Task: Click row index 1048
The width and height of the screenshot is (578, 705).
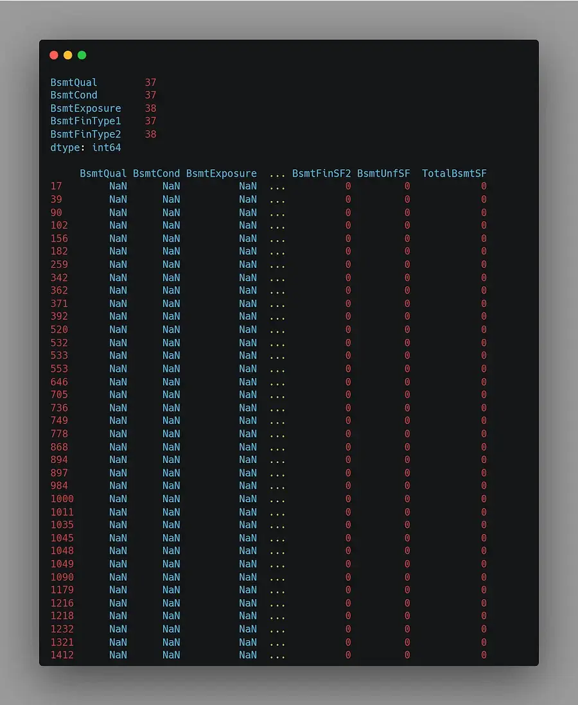Action: (x=62, y=552)
